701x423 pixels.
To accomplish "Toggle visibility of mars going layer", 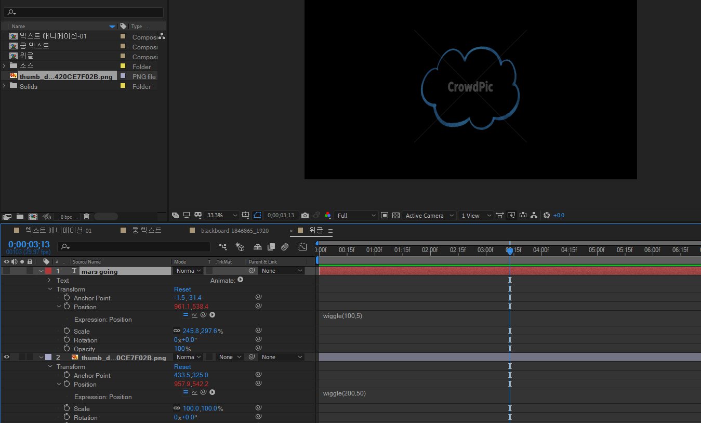I will coord(7,271).
